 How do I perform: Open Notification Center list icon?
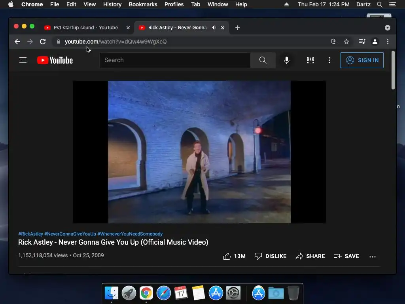click(x=392, y=4)
